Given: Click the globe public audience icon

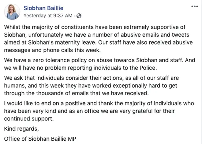Looking at the screenshot, I should pyautogui.click(x=79, y=16).
